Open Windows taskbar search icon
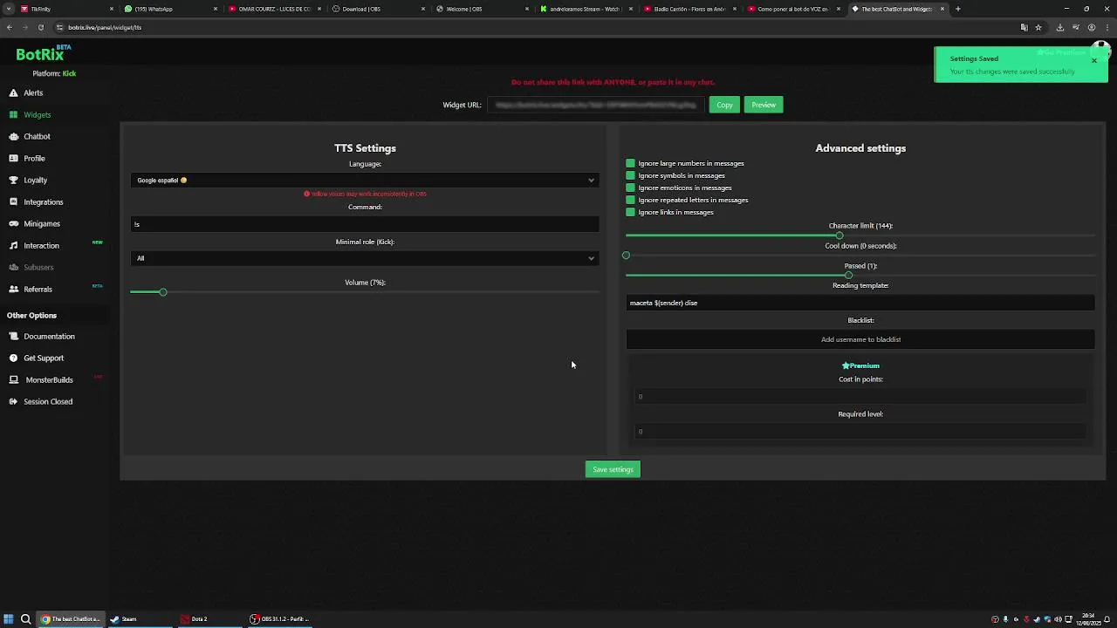This screenshot has width=1117, height=628. coord(25,619)
